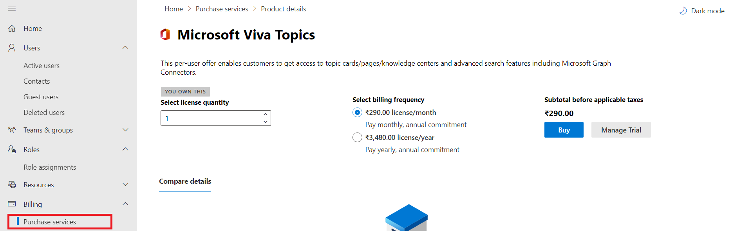Click the Resources icon in sidebar
The height and width of the screenshot is (231, 752).
pos(12,184)
